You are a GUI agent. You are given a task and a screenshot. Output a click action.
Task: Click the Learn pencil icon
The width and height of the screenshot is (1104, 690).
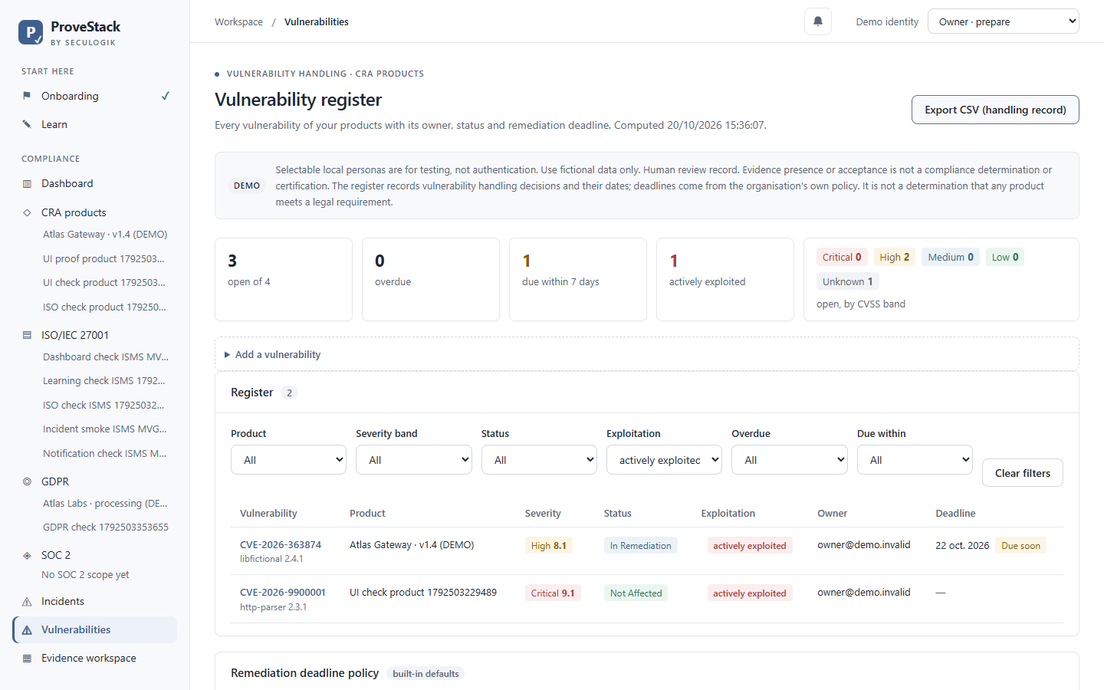(x=27, y=124)
